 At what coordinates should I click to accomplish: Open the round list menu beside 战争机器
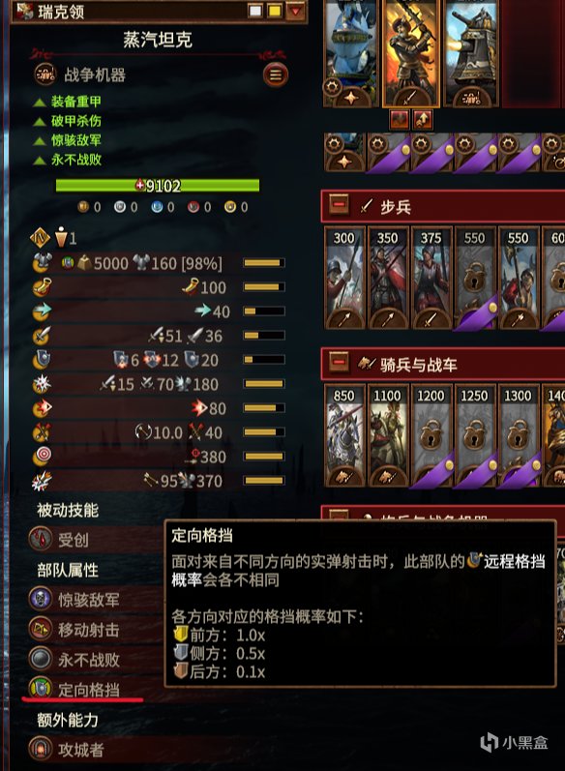pos(276,75)
